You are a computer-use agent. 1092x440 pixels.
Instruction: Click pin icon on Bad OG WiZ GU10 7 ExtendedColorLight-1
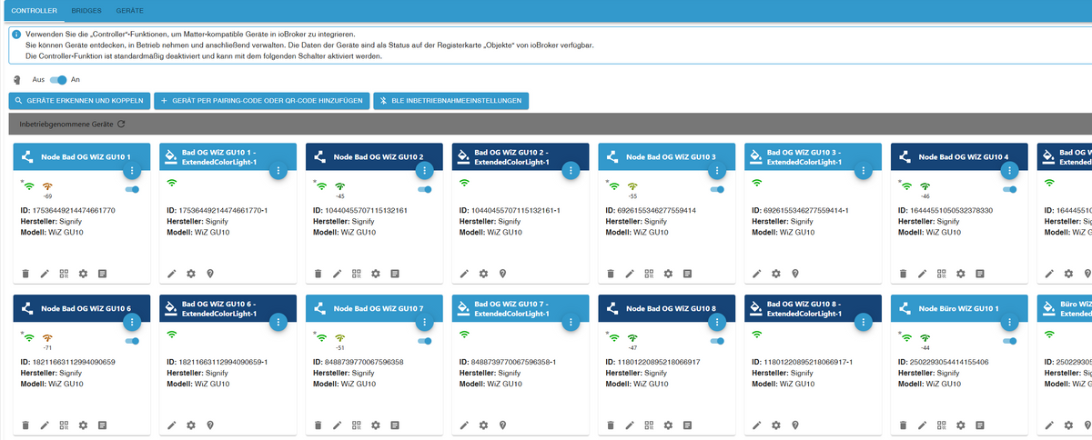[x=502, y=425]
